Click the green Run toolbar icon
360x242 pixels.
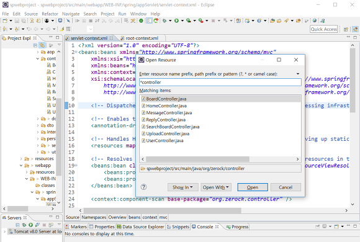[176, 20]
